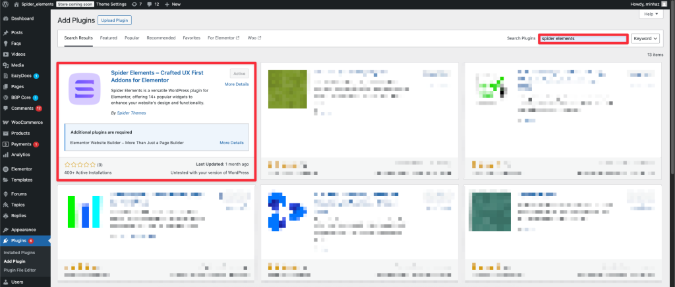This screenshot has height=287, width=675.
Task: Click the WordPress logo icon
Action: 5,4
